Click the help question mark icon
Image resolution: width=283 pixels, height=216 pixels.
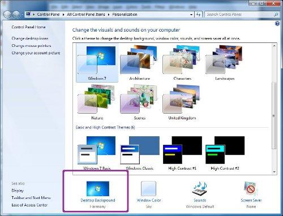(277, 24)
